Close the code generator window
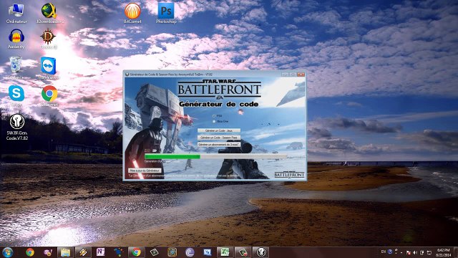Screen dimensions: 458x258 tap(301, 75)
